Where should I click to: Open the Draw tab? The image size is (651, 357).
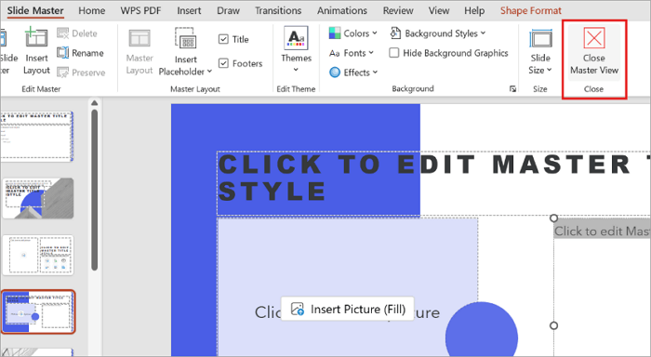(228, 10)
